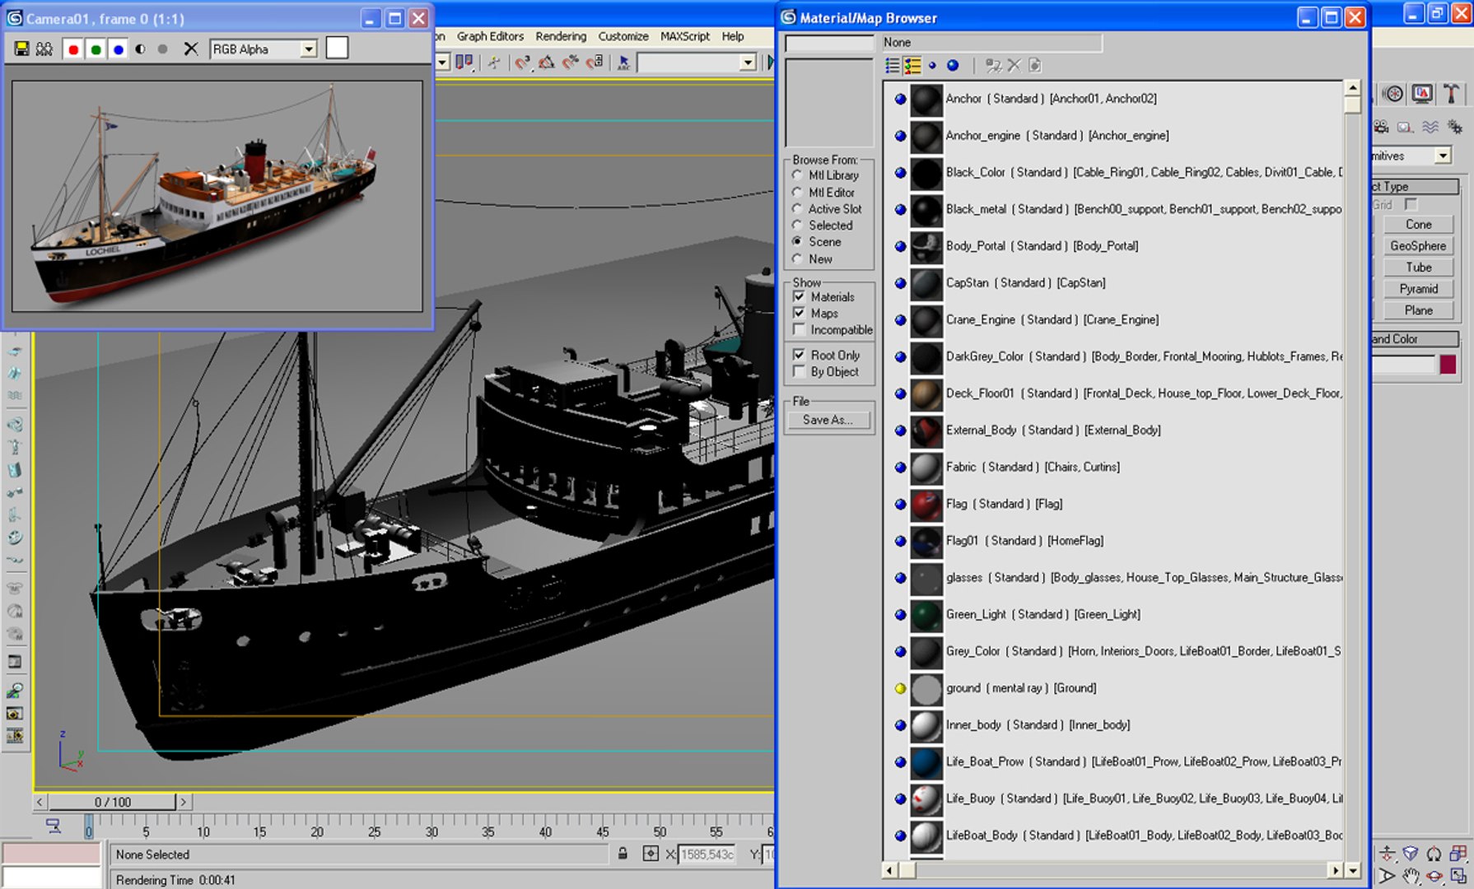Open the Utilities hammer panel

(1450, 94)
